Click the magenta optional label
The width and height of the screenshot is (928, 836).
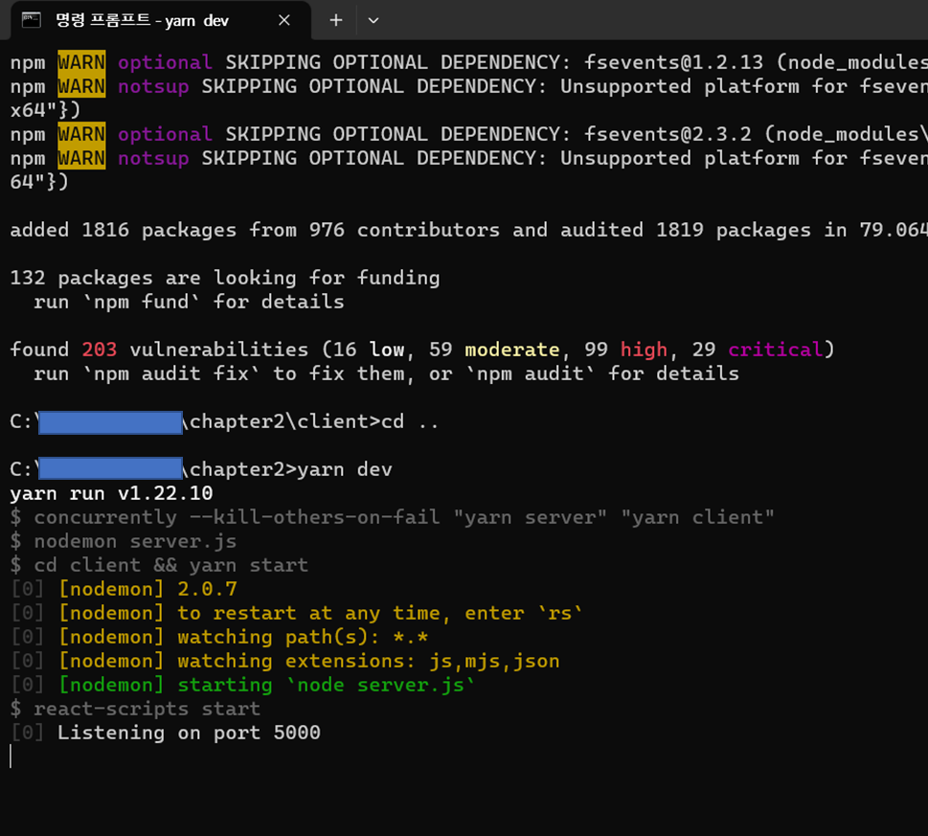(x=165, y=61)
